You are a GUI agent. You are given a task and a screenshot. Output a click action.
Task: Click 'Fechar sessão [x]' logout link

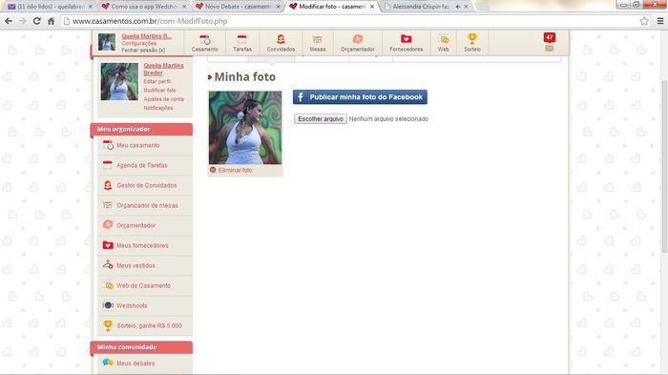[143, 51]
